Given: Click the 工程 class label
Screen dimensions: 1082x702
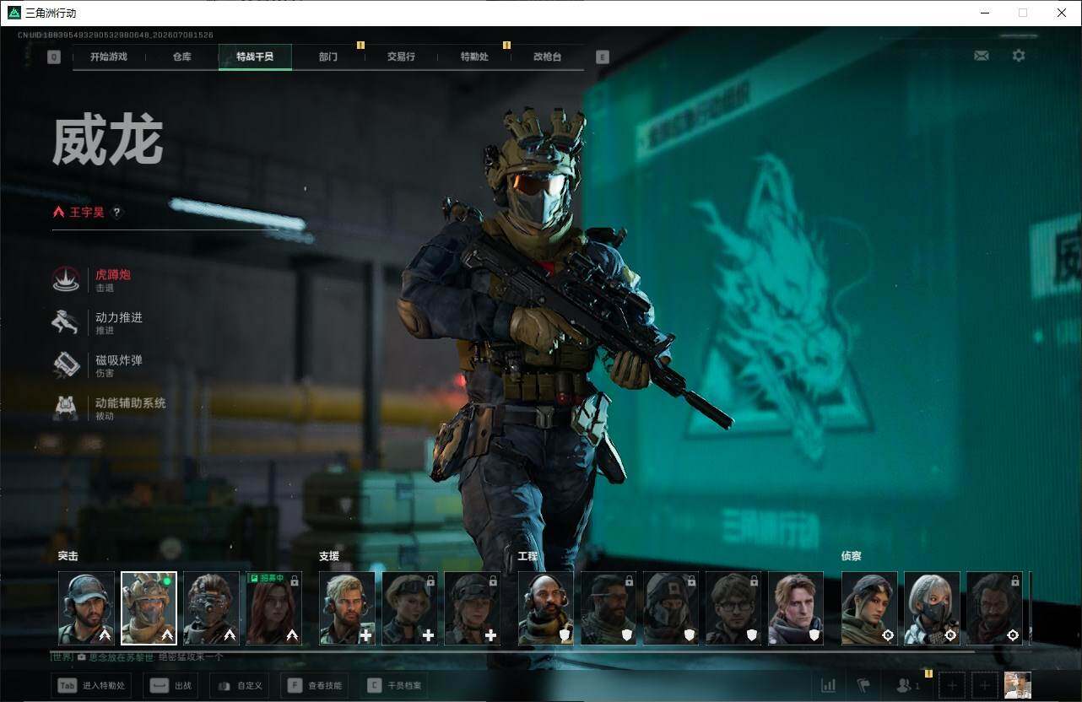Looking at the screenshot, I should point(528,556).
